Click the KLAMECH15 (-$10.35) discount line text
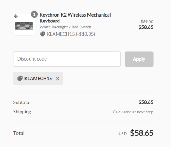 click(x=71, y=34)
